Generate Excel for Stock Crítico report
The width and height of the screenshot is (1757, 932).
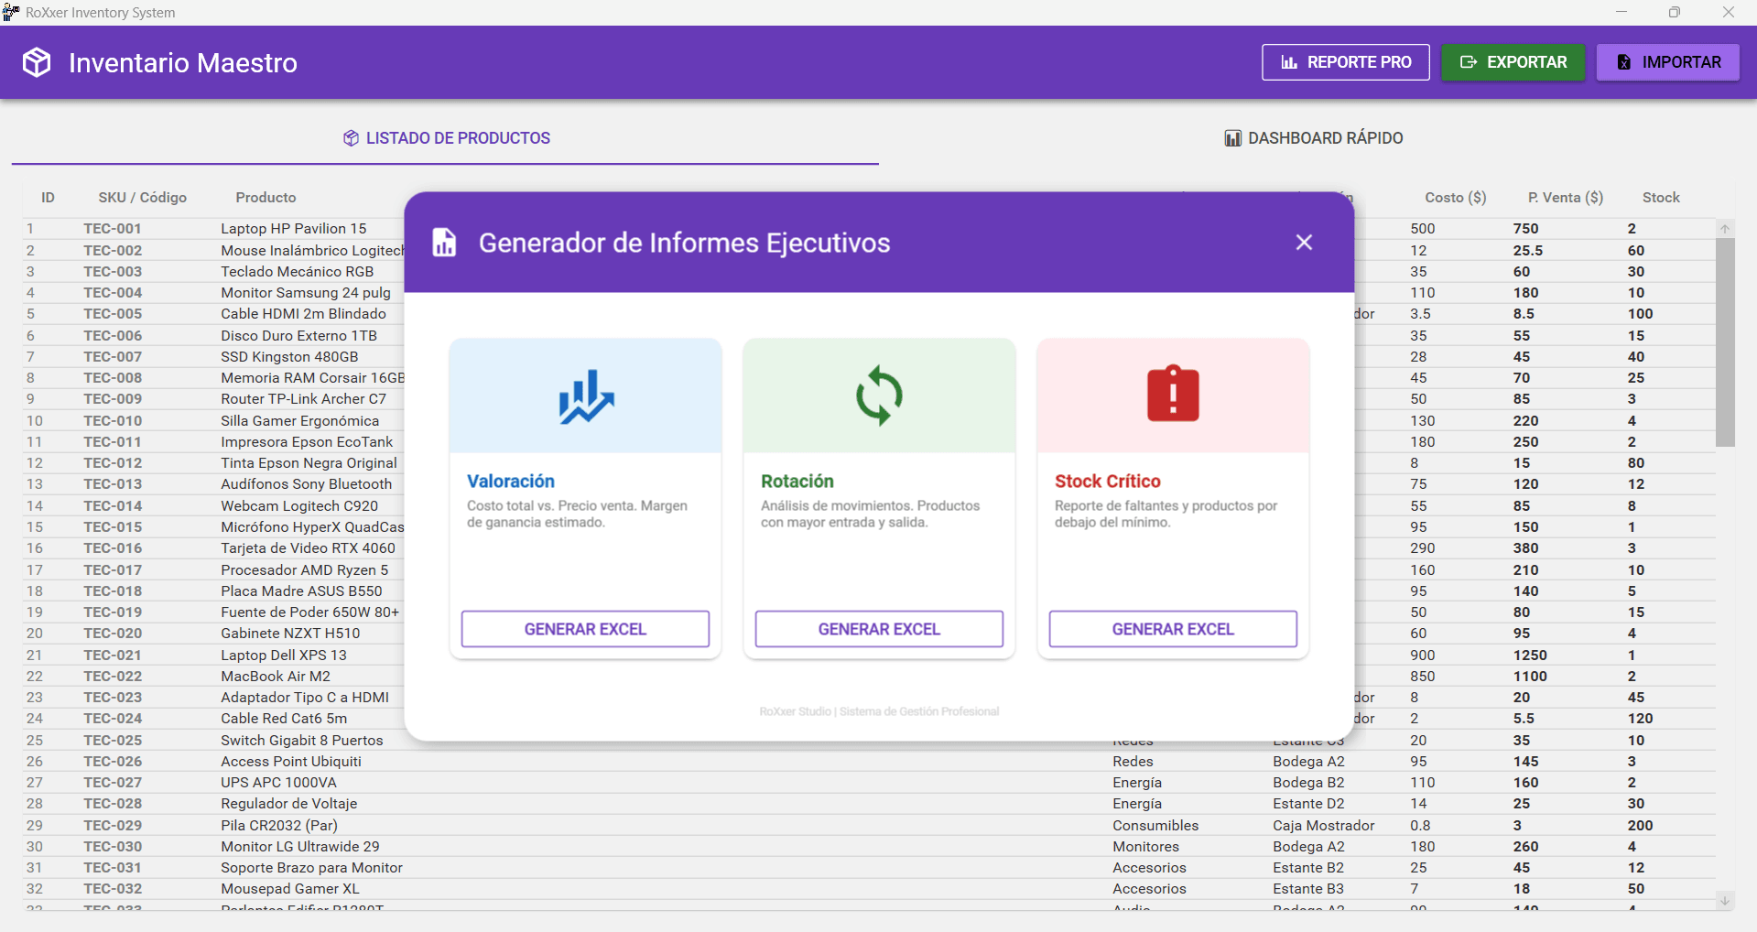(x=1173, y=629)
